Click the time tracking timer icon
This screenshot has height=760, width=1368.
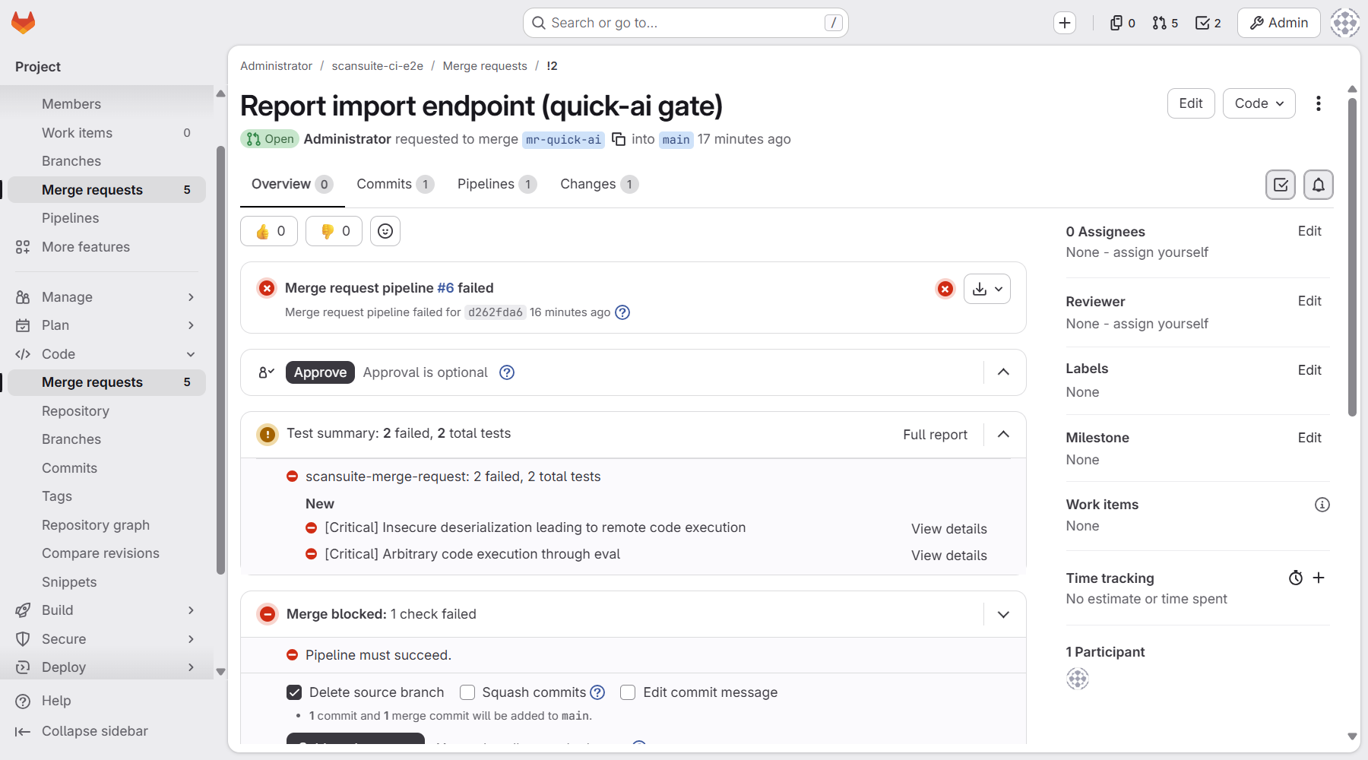1296,578
